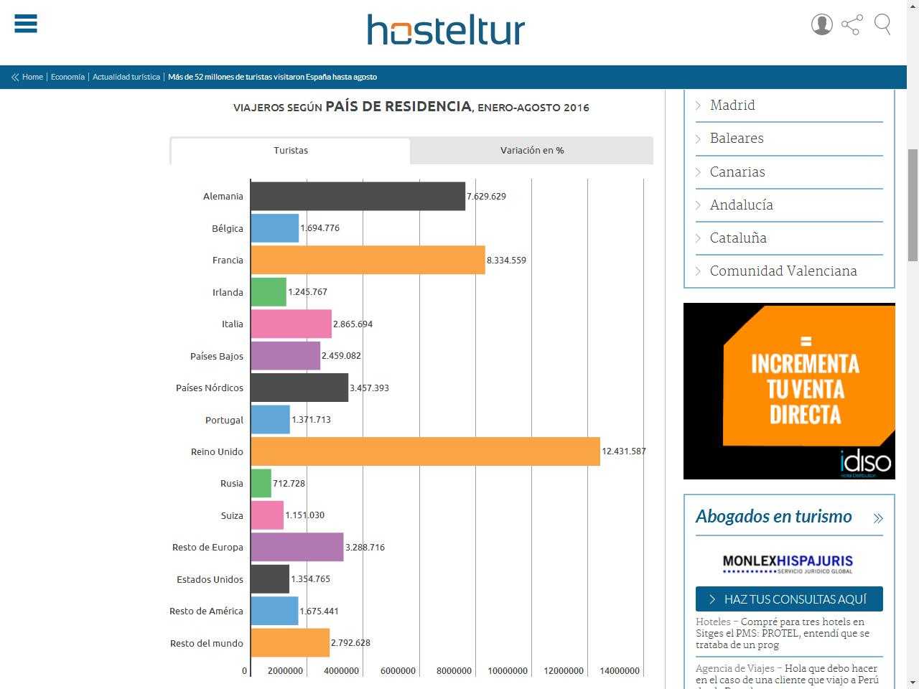The height and width of the screenshot is (689, 919).
Task: Expand the Canarias destination item
Action: click(x=737, y=172)
